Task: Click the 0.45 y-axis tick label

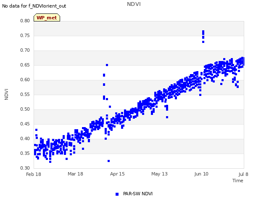Action: 25,124
